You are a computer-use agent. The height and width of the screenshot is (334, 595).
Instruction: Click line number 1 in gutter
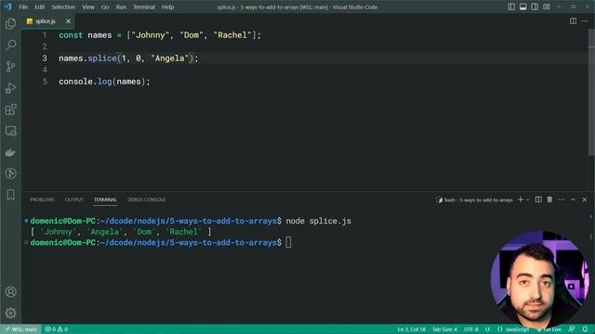point(45,35)
